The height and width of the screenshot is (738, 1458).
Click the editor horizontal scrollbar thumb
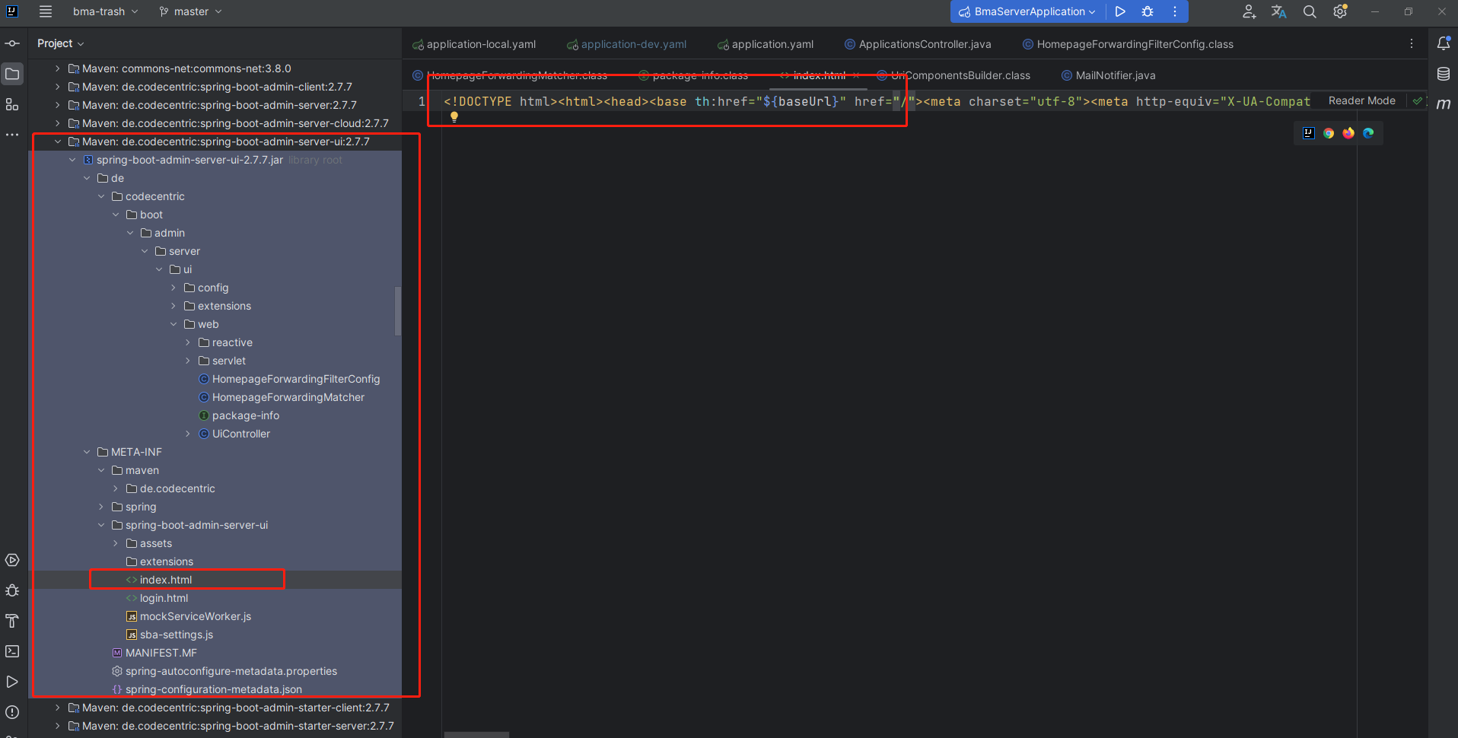pos(476,734)
